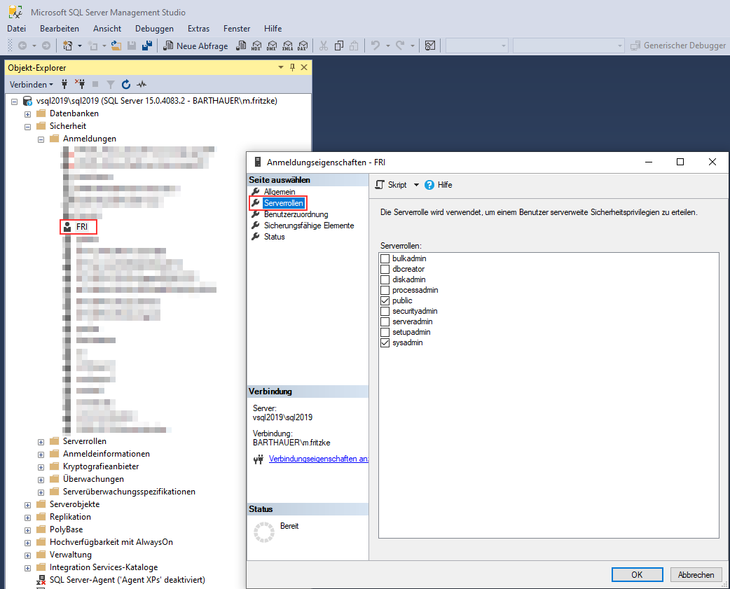Select the FRI login in the tree

[81, 227]
